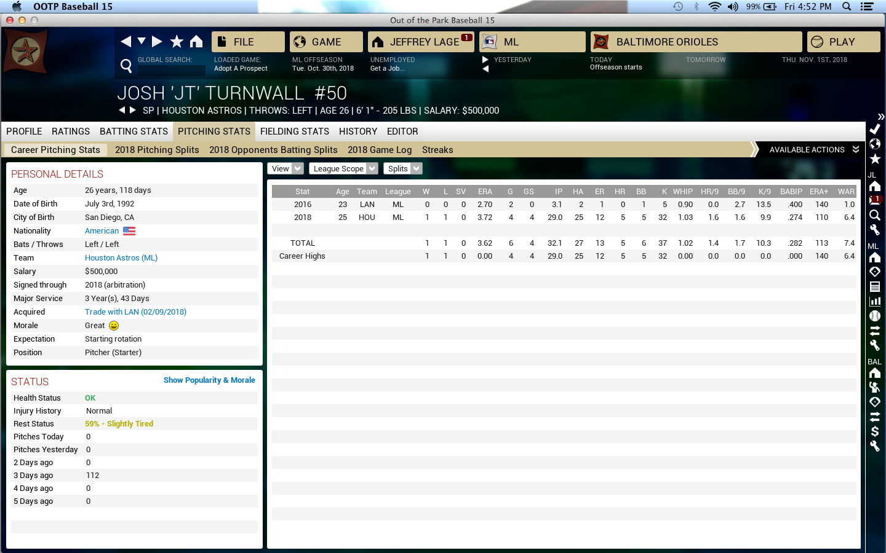Open the Apple menu

(x=17, y=7)
